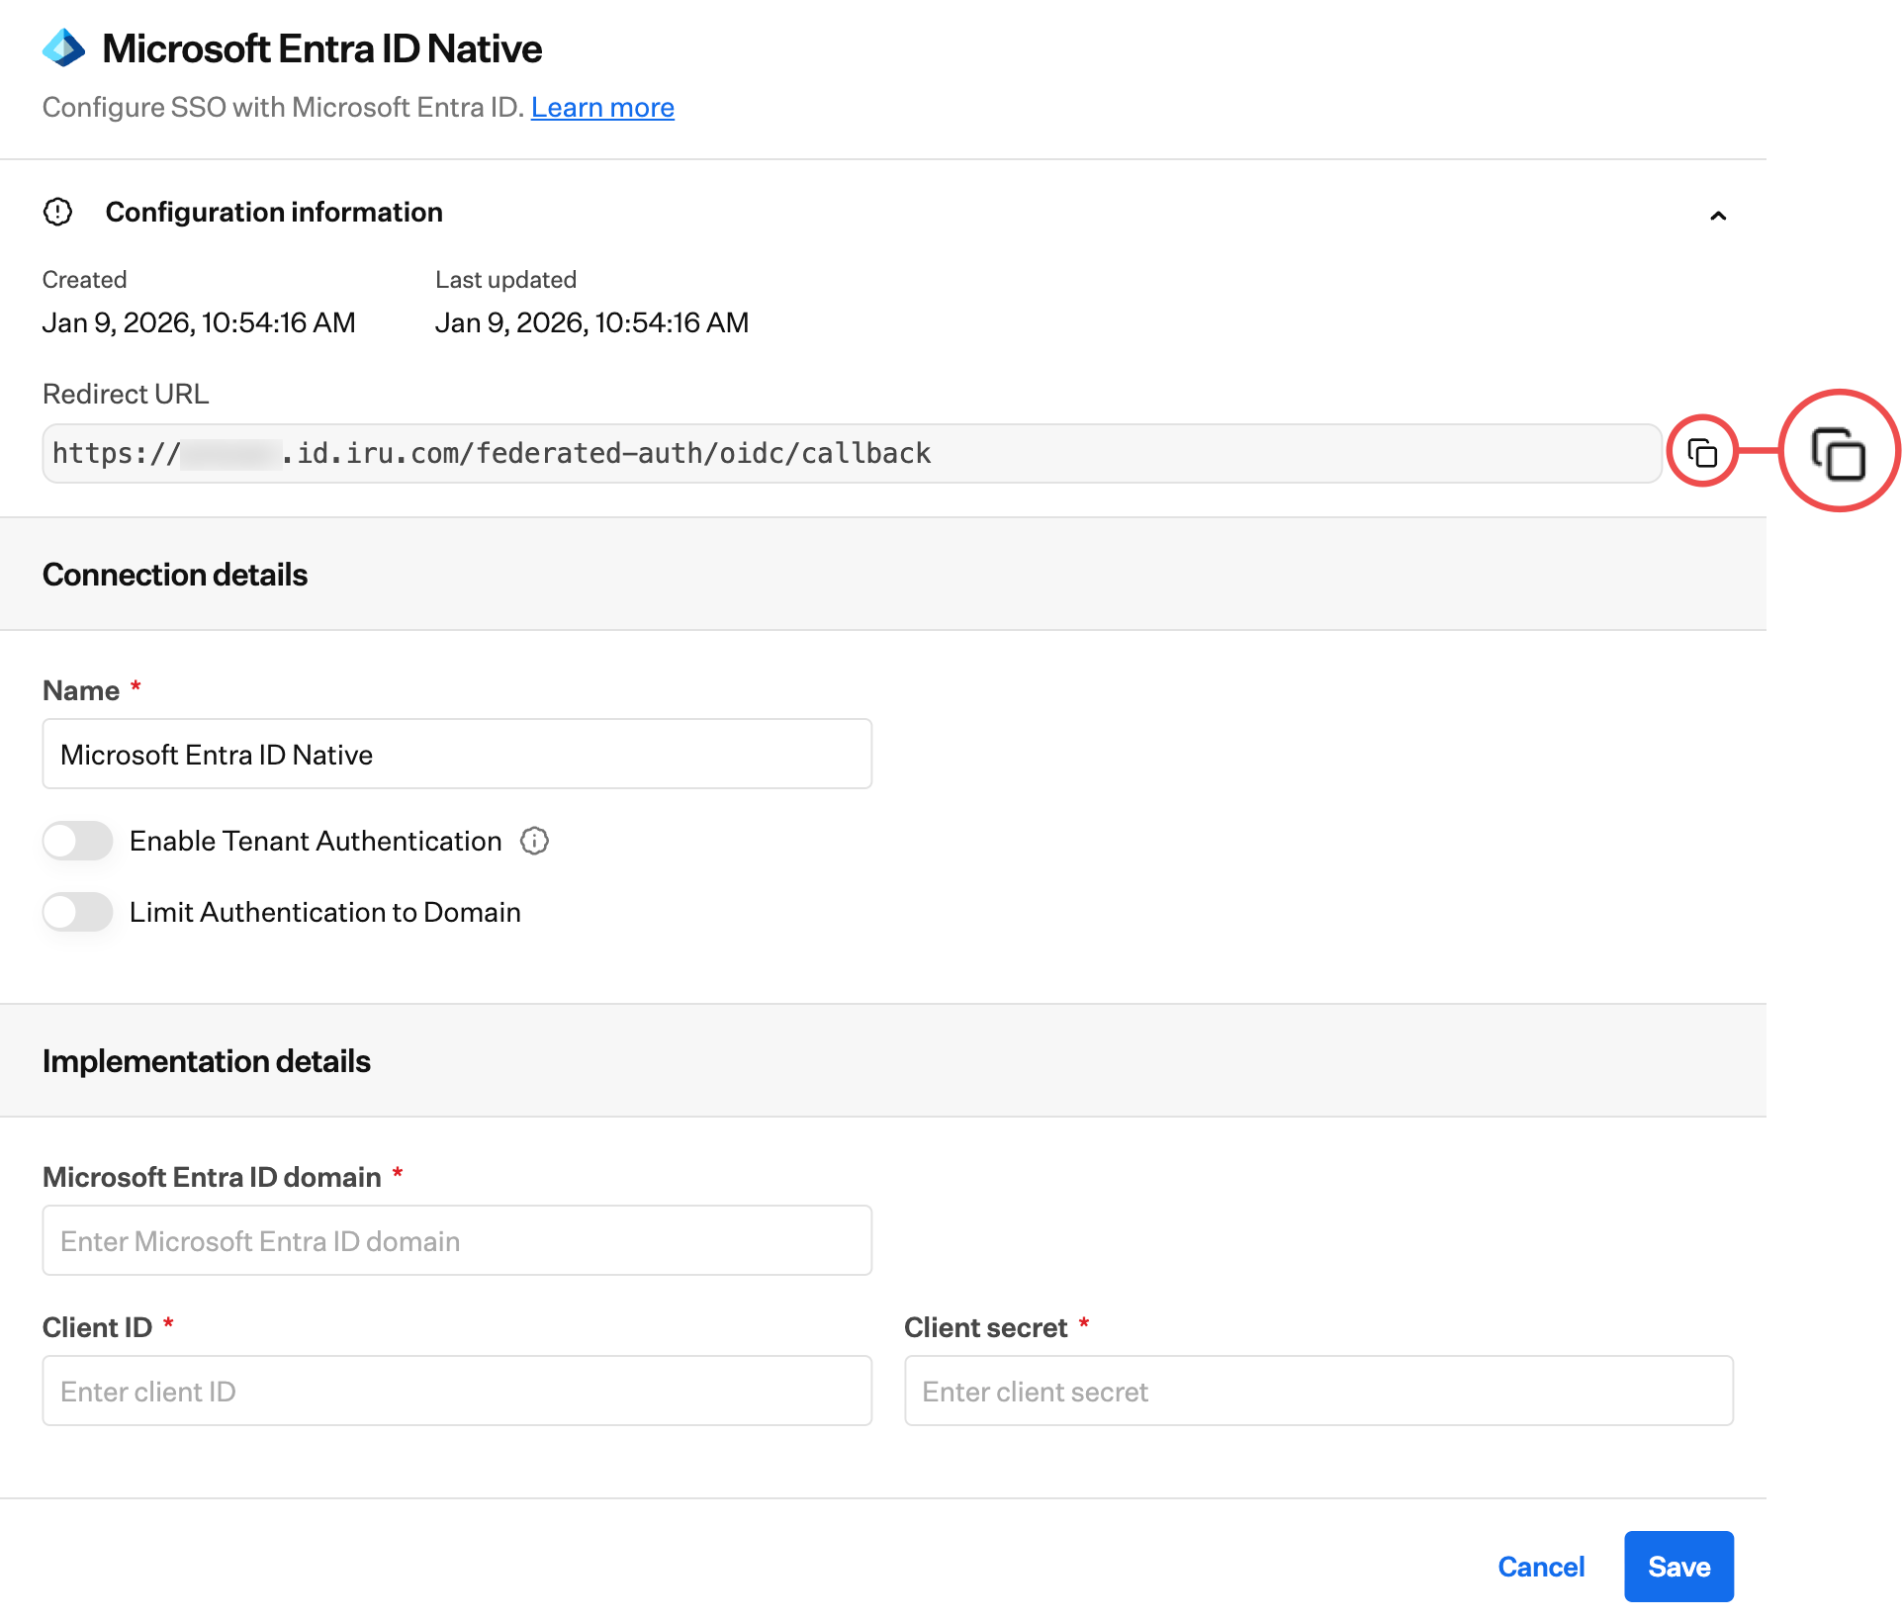Image resolution: width=1903 pixels, height=1620 pixels.
Task: Select the Redirect URL text box
Action: click(x=851, y=453)
